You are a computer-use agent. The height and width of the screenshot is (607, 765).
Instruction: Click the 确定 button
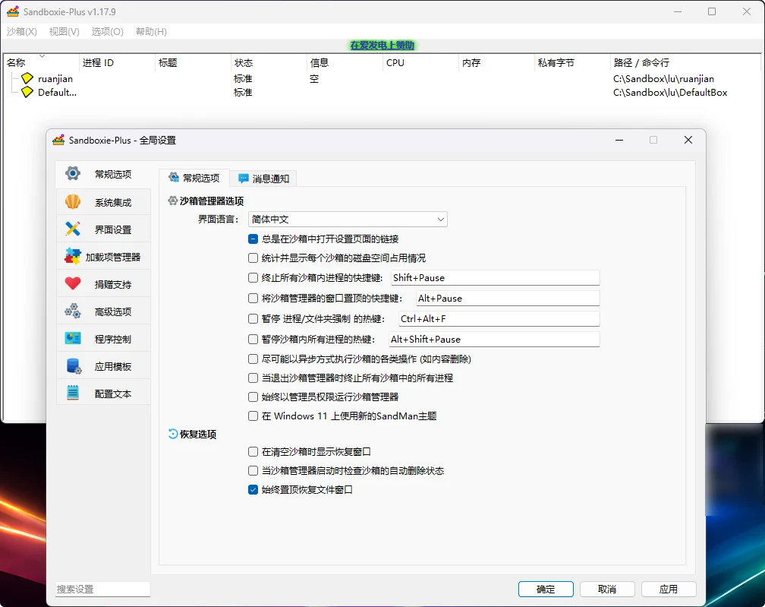click(546, 589)
